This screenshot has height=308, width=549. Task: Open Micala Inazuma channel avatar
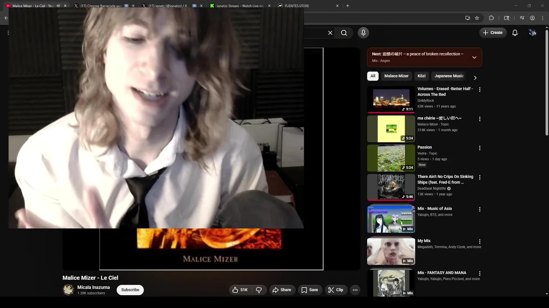point(68,290)
